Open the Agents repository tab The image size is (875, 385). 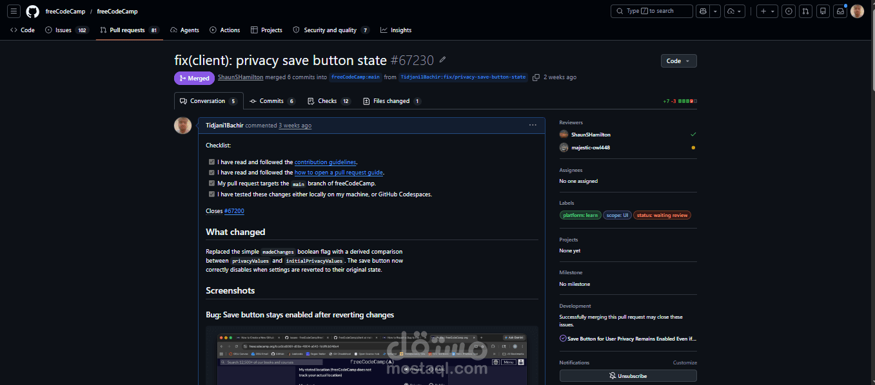(x=184, y=30)
